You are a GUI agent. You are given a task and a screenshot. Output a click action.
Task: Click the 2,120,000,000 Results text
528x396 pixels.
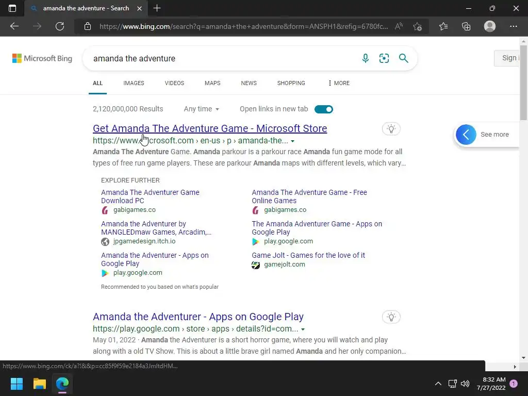click(x=128, y=109)
